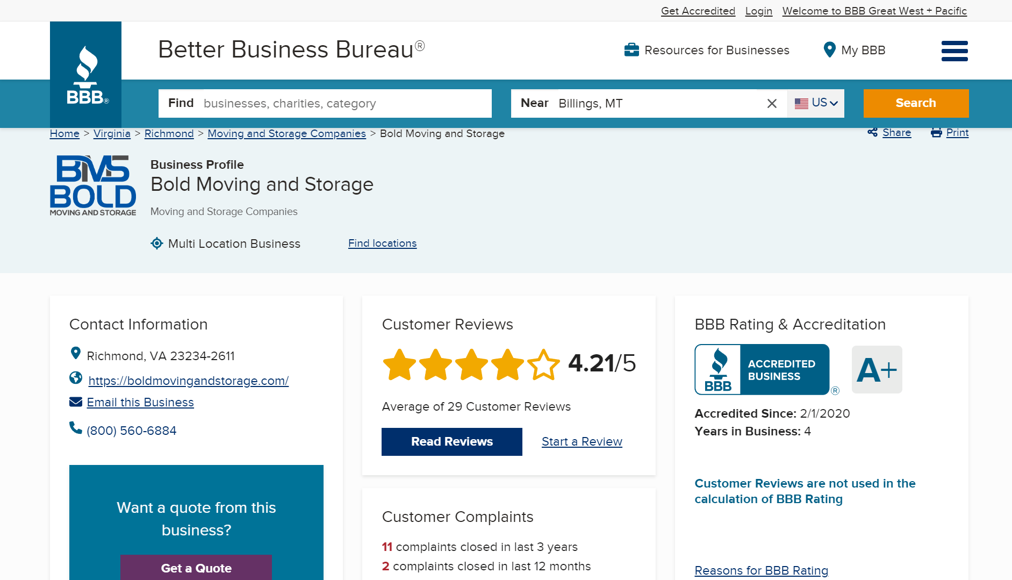1012x580 pixels.
Task: Click the globe icon next to website URL
Action: [x=76, y=378]
